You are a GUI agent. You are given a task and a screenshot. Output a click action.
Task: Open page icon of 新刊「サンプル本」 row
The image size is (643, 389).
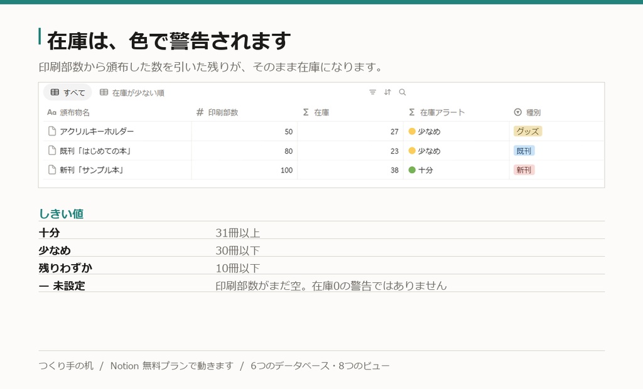pyautogui.click(x=52, y=169)
